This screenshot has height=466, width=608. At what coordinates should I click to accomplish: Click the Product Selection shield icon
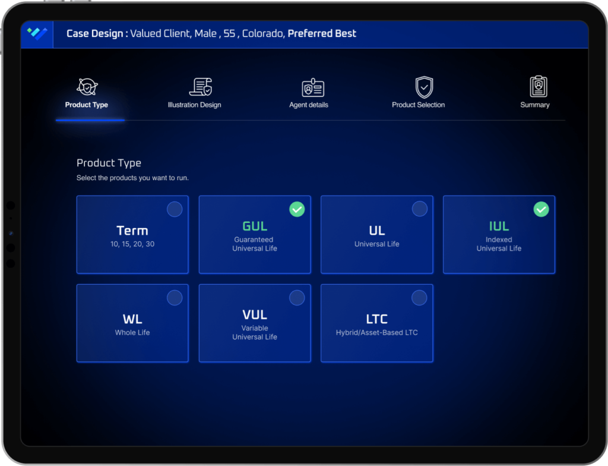click(424, 87)
